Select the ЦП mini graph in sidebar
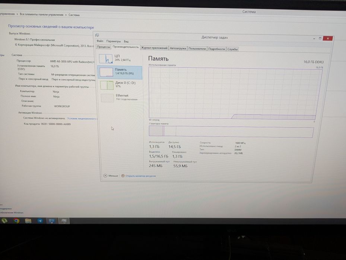The height and width of the screenshot is (260, 346). pos(106,59)
